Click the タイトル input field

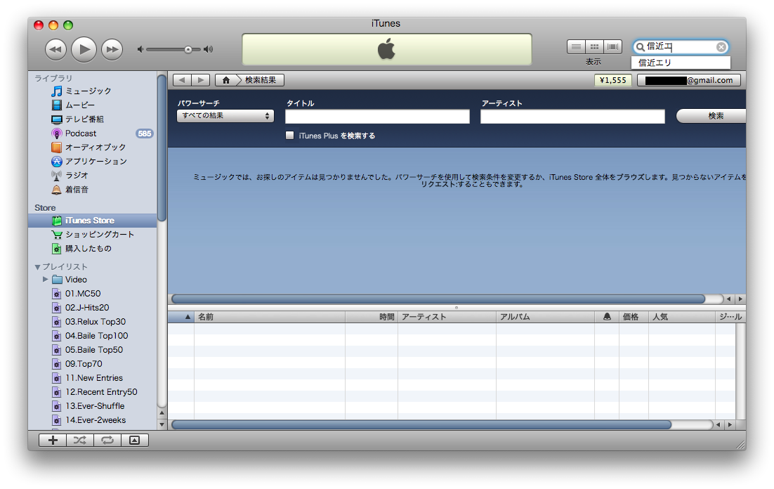(377, 117)
